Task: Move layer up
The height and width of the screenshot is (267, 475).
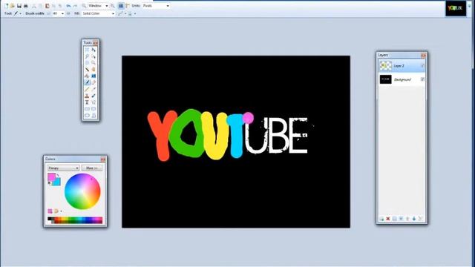Action: (x=407, y=219)
